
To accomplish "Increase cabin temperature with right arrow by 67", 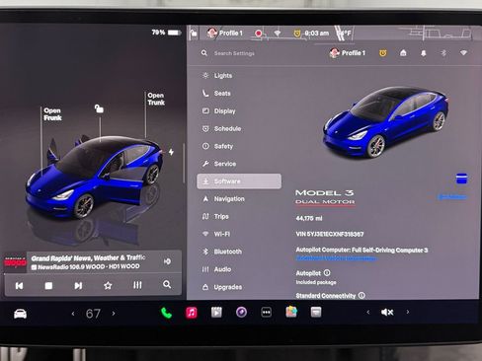I will (x=114, y=314).
